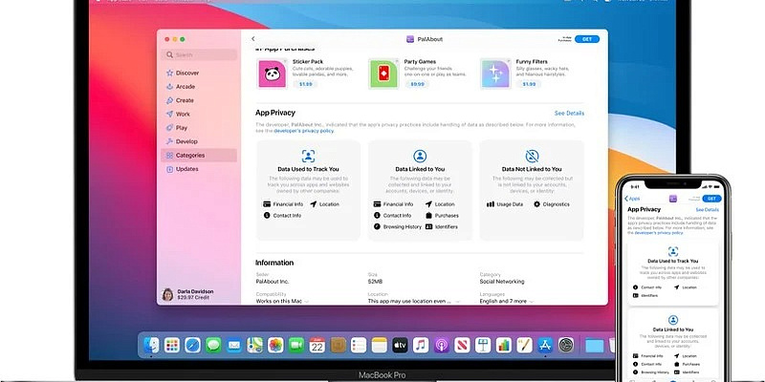Select Categories in the sidebar
765x382 pixels.
point(199,156)
